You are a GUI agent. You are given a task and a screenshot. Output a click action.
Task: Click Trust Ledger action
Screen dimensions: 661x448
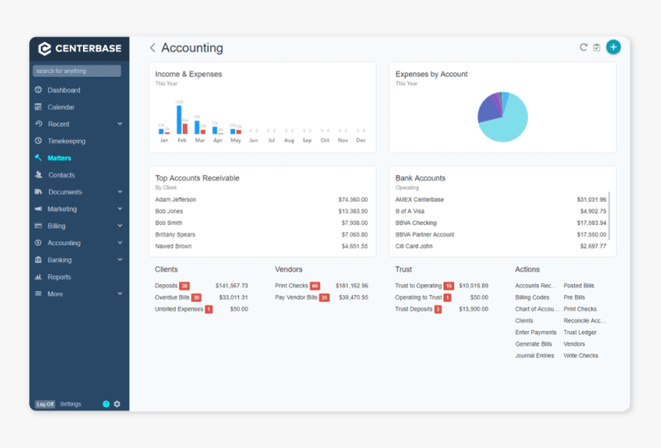580,333
